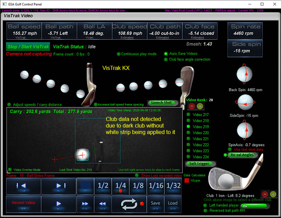Save the current video
Viewport: 281px width, 218px height.
pos(156,204)
